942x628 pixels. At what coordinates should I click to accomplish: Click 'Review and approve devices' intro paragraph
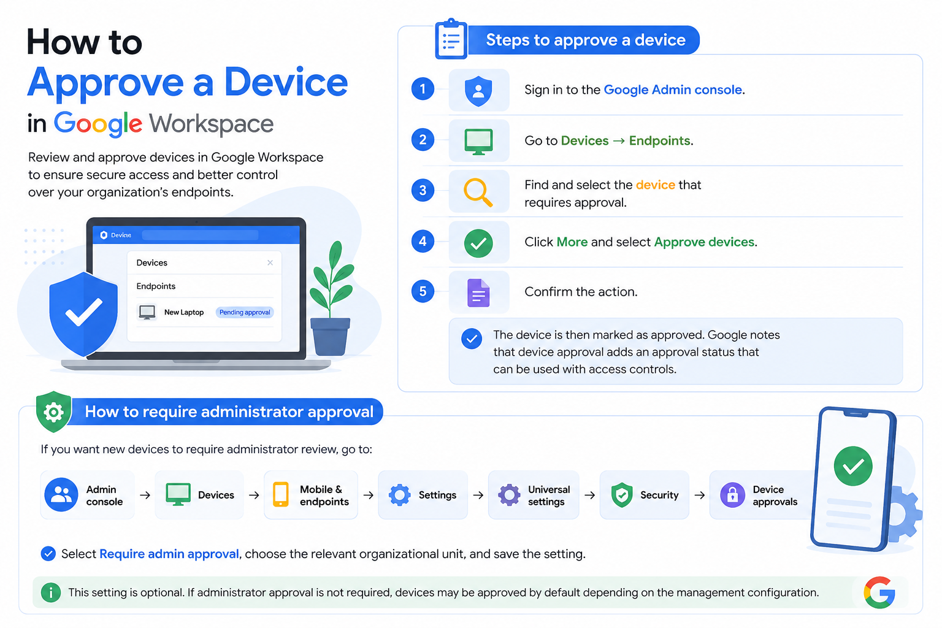[176, 175]
